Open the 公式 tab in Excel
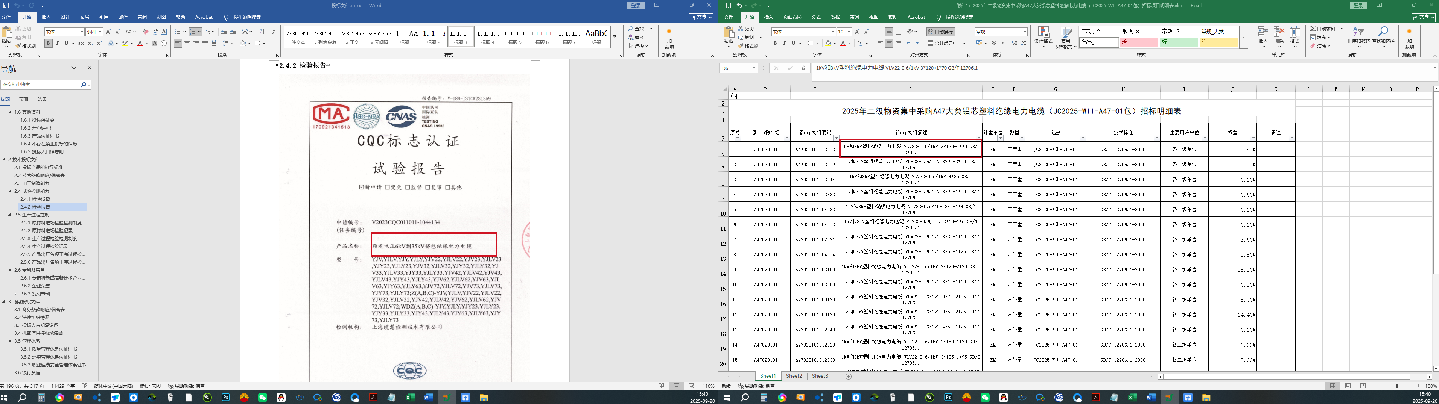 tap(815, 17)
